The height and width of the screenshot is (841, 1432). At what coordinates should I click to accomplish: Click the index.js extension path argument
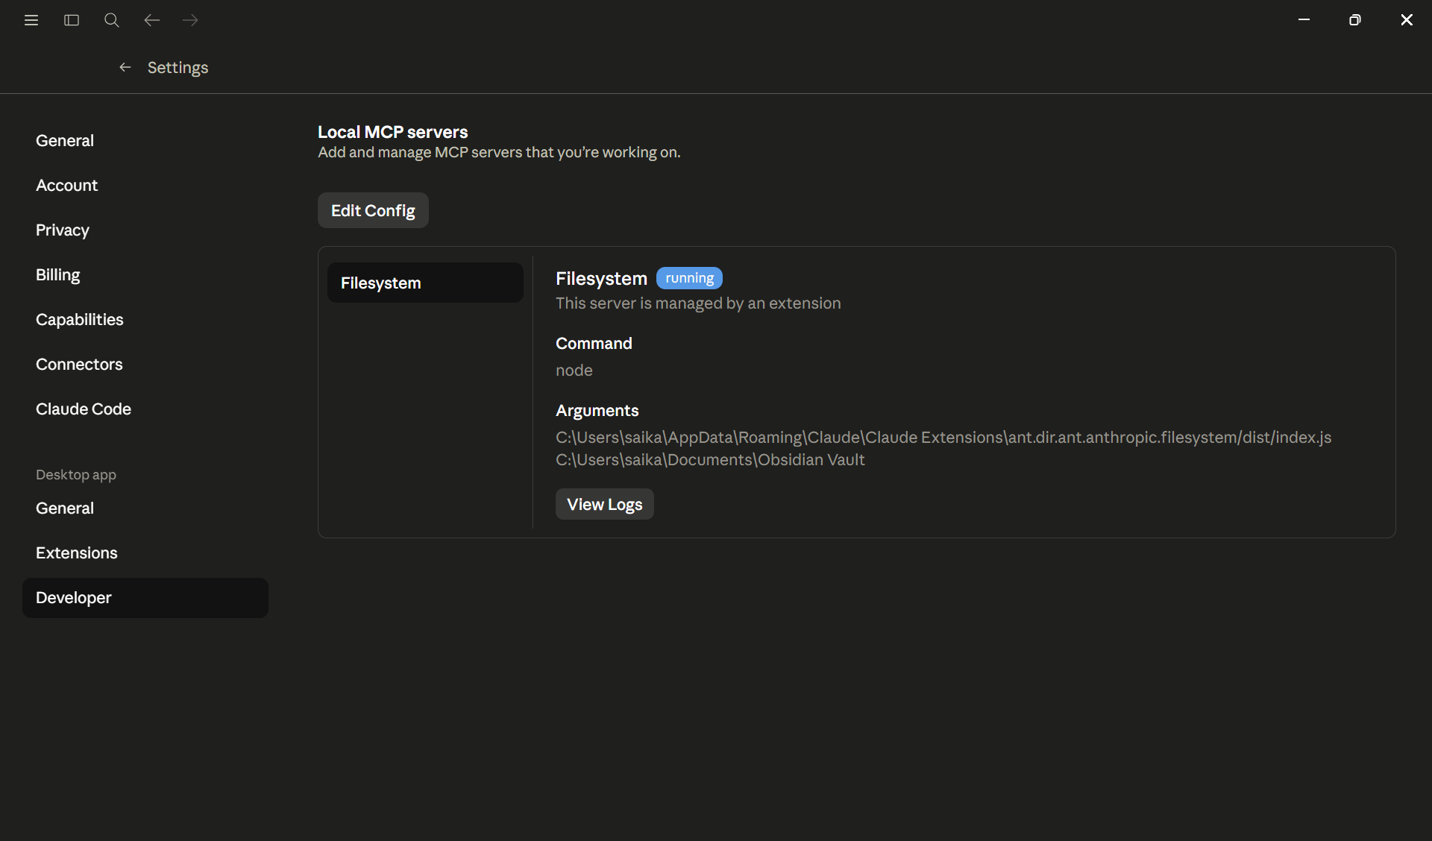pyautogui.click(x=943, y=438)
